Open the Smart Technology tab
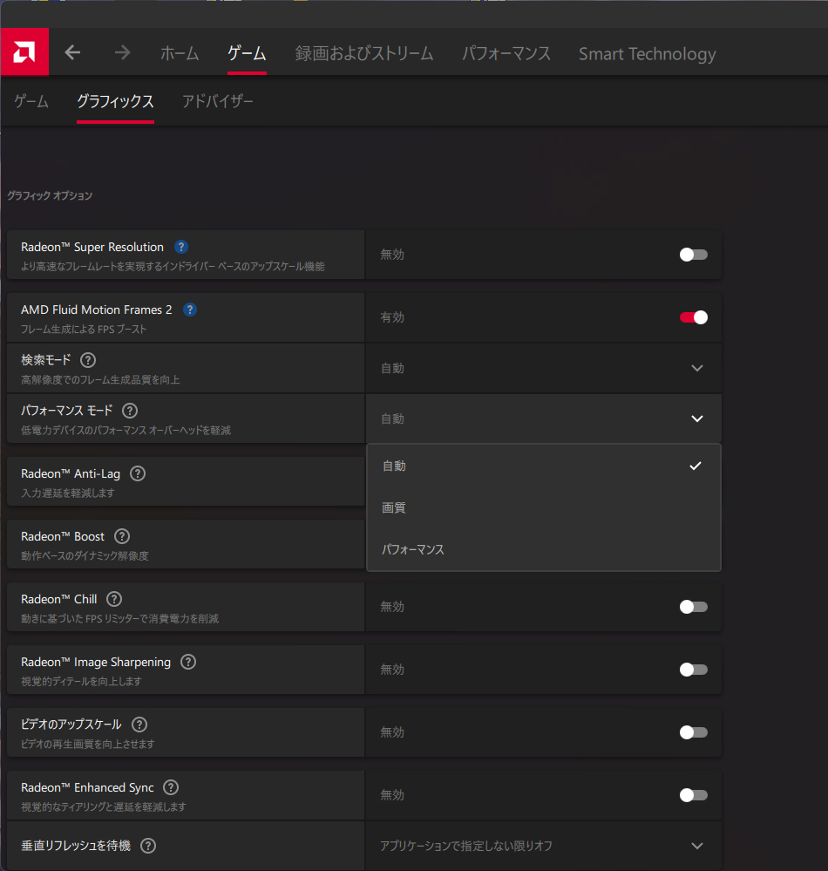 [x=647, y=54]
